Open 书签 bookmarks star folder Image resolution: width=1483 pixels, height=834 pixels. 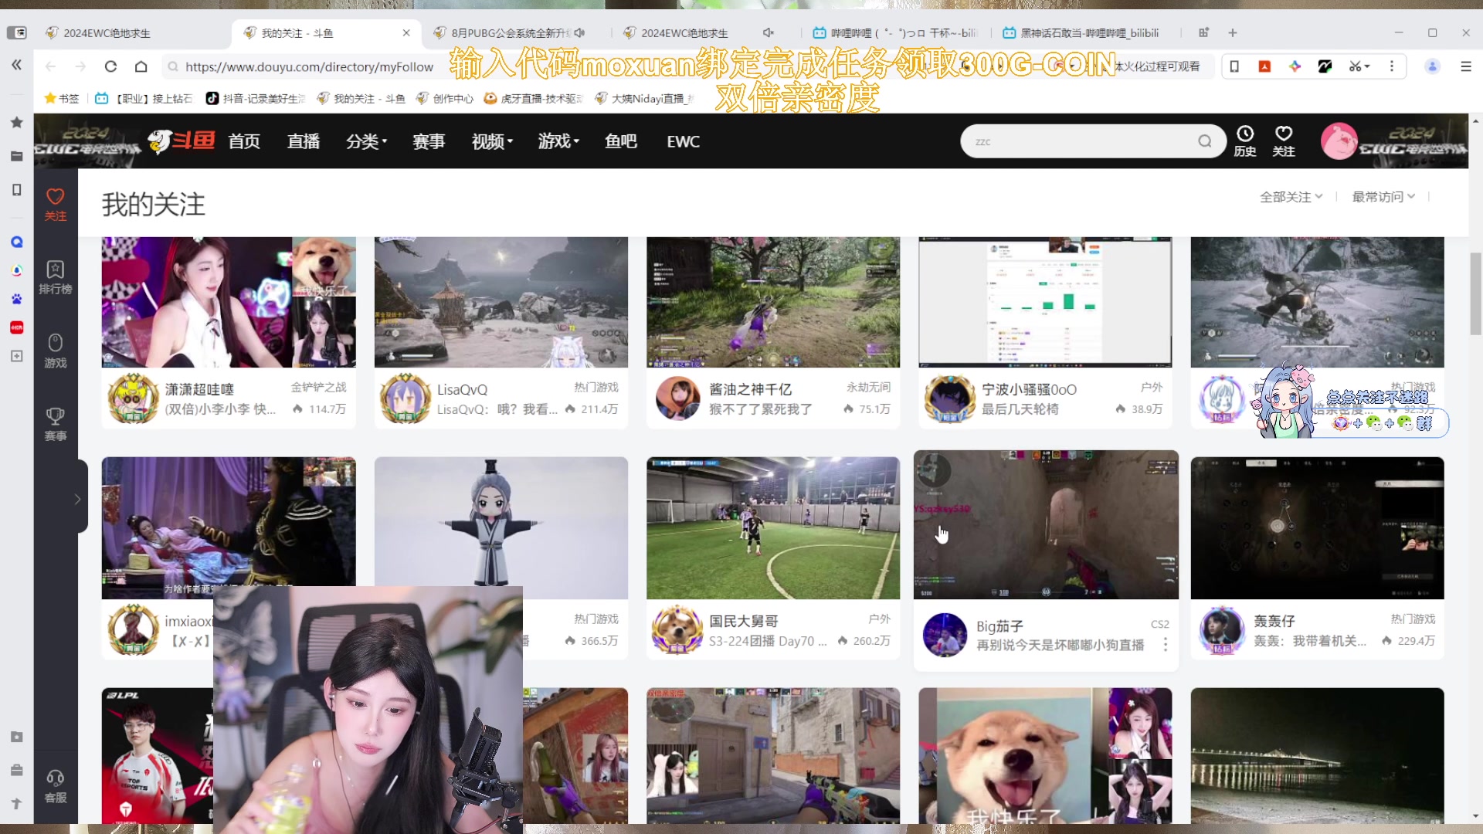coord(62,98)
